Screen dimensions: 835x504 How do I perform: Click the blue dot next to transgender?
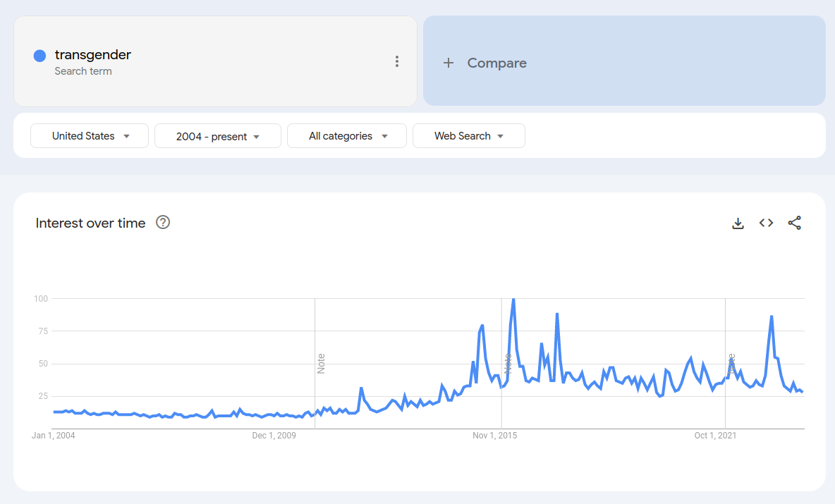click(40, 56)
